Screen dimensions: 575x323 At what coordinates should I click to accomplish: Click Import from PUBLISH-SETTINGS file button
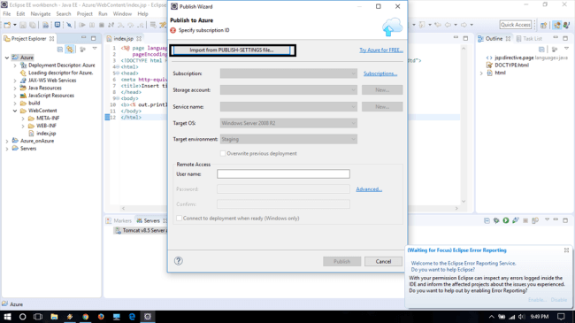(x=232, y=50)
